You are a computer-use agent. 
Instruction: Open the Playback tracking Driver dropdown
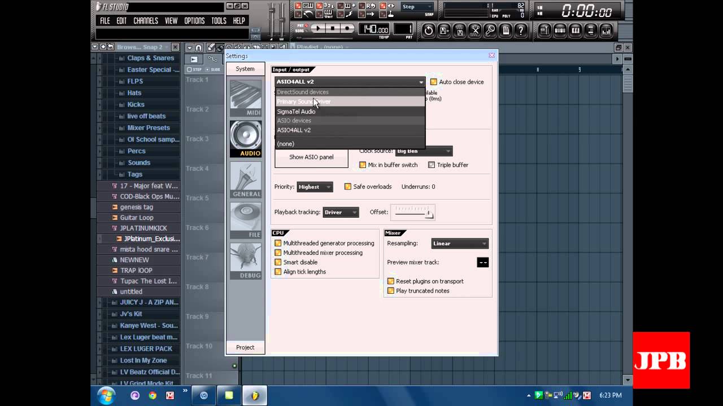(x=341, y=212)
